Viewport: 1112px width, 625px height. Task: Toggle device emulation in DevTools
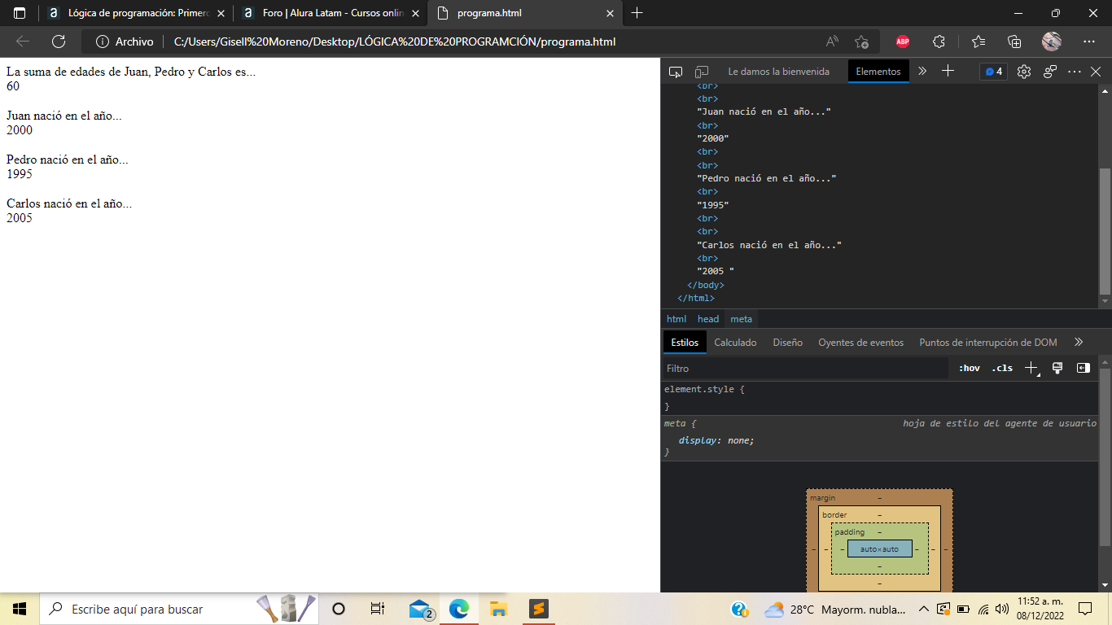702,72
